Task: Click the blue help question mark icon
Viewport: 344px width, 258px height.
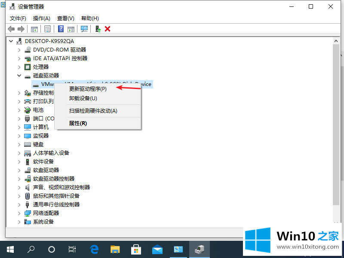Action: pyautogui.click(x=61, y=29)
